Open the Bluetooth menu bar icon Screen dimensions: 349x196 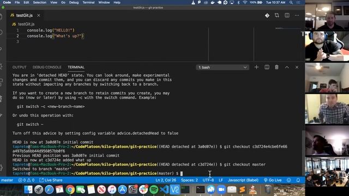coord(238,2)
